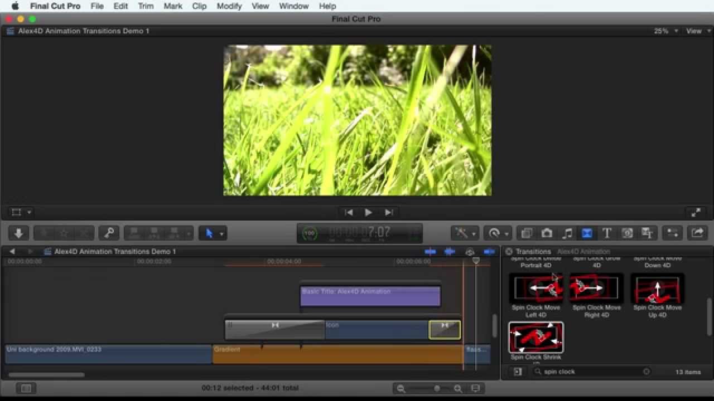Open the Transform tool pop-up in viewer

[x=21, y=212]
